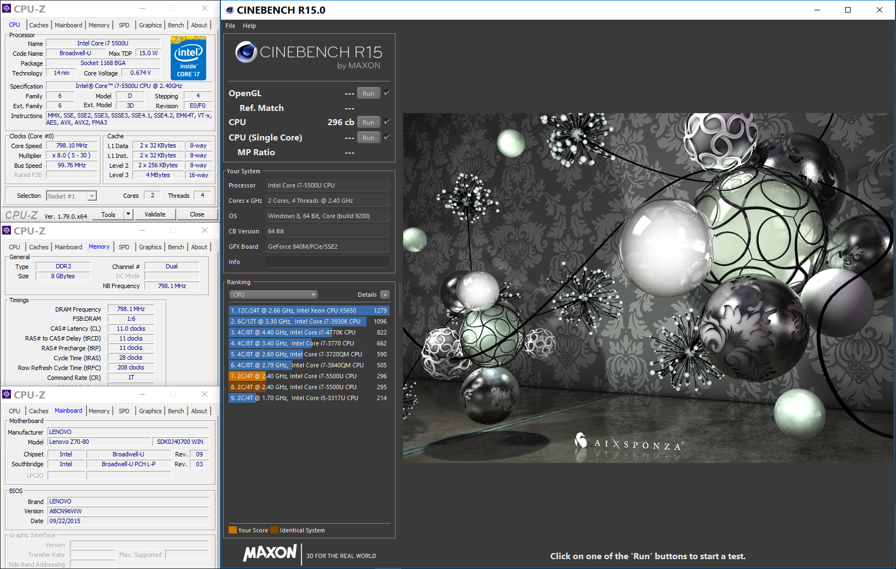Click the Tools button in CPU-Z
The width and height of the screenshot is (896, 569).
pos(108,214)
